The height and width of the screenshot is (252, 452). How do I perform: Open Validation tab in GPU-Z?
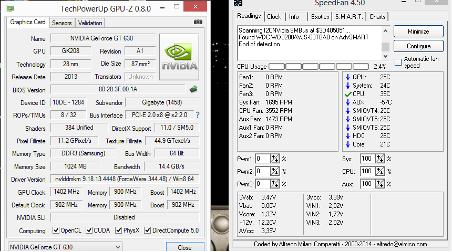coord(90,23)
